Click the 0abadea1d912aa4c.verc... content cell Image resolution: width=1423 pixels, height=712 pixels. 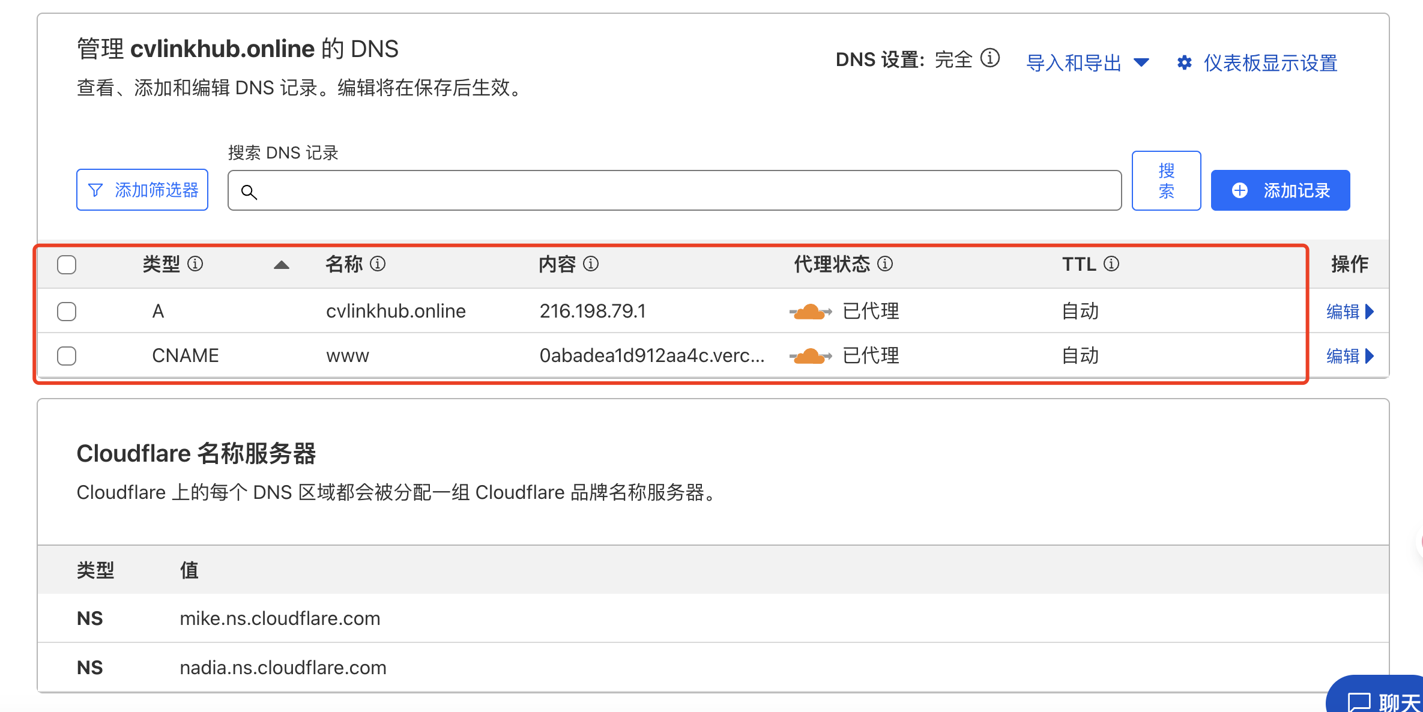point(652,355)
